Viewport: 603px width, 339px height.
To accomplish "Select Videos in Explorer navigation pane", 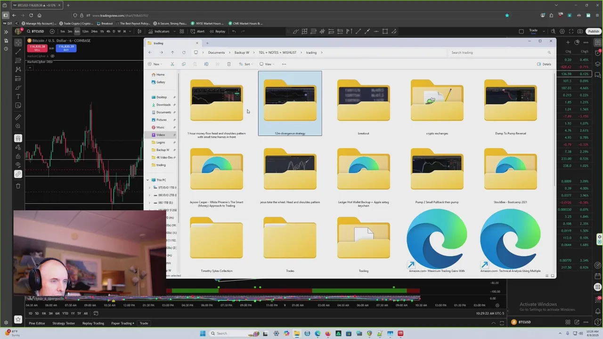I will point(161,135).
